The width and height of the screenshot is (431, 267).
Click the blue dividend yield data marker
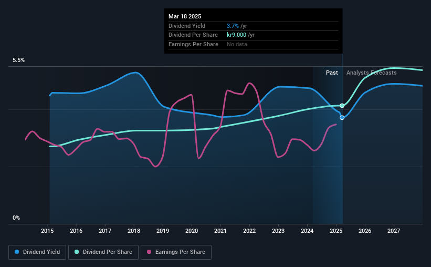coord(342,118)
